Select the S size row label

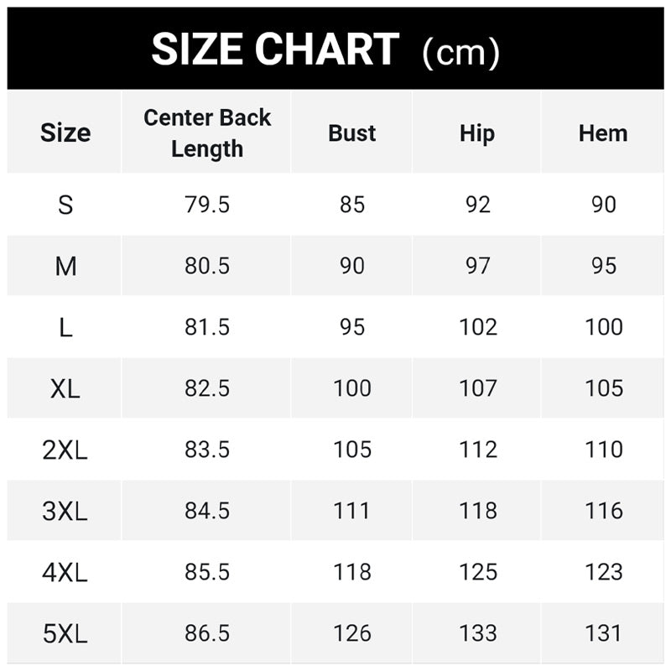pos(65,205)
